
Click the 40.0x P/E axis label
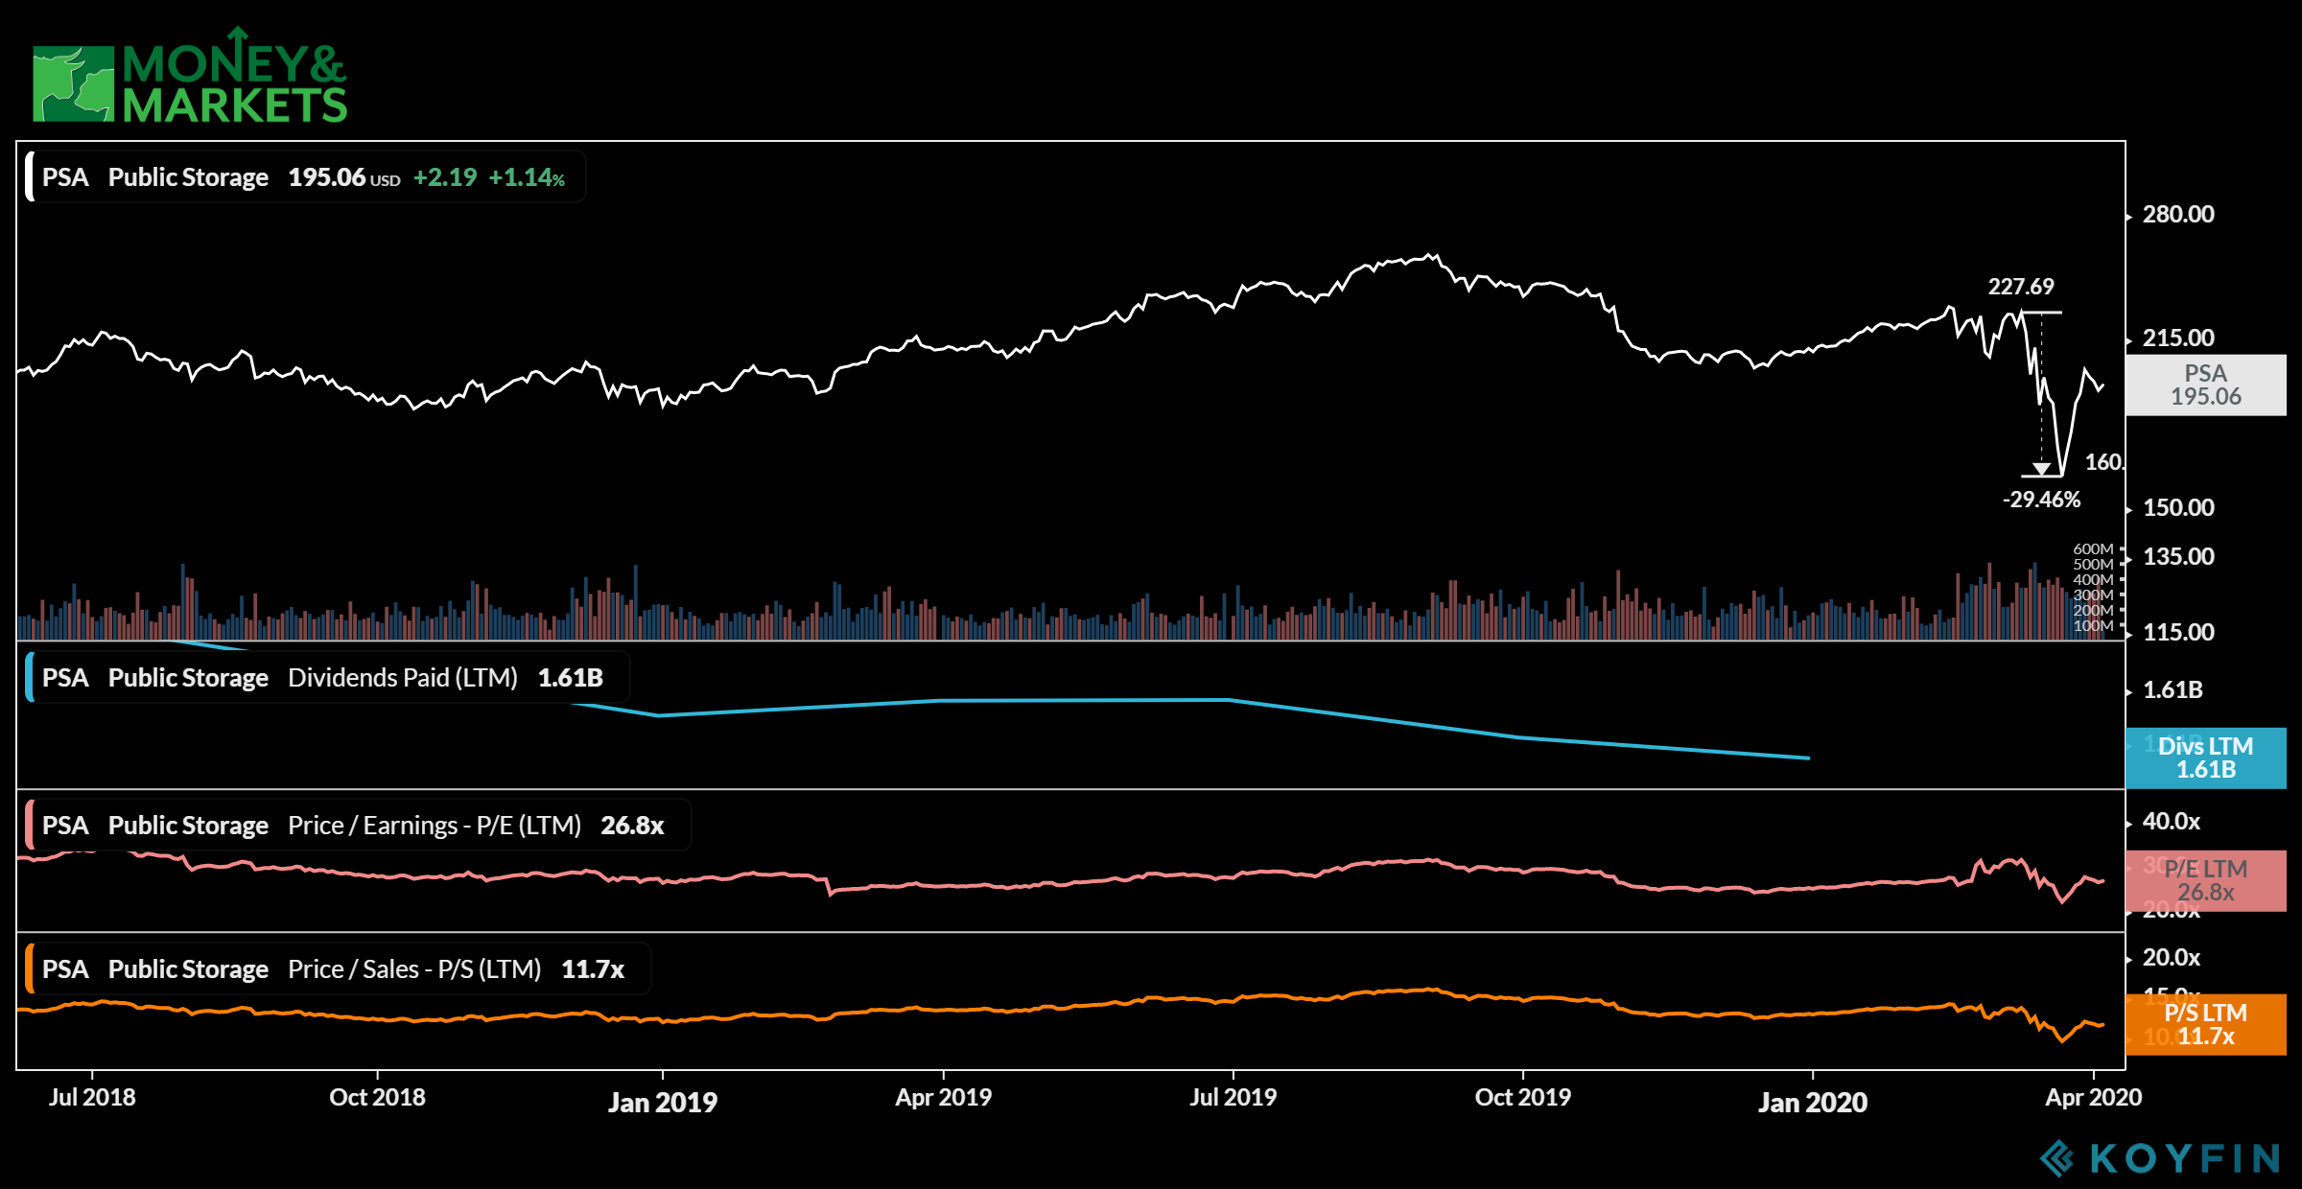2172,821
